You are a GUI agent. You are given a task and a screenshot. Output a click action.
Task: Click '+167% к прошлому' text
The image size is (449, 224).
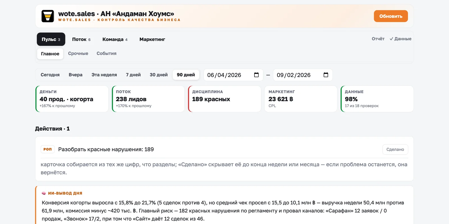[x=57, y=106]
